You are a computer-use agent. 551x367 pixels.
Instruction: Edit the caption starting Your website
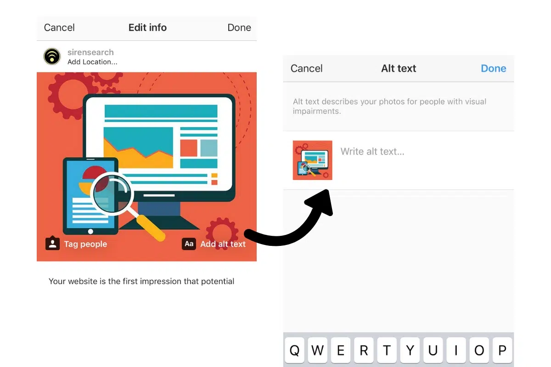point(141,281)
